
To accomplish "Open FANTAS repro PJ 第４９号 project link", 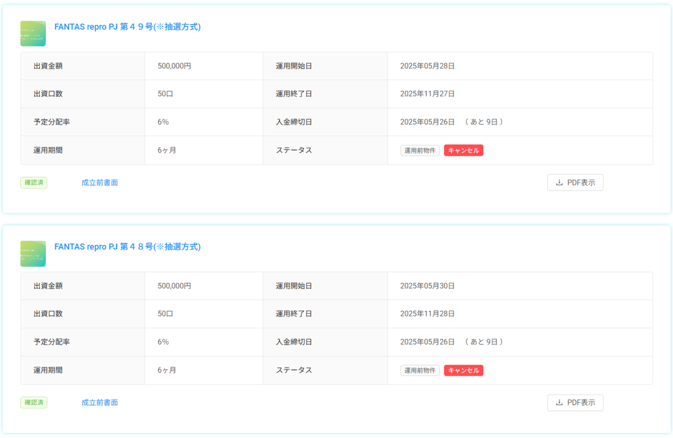I will 127,26.
